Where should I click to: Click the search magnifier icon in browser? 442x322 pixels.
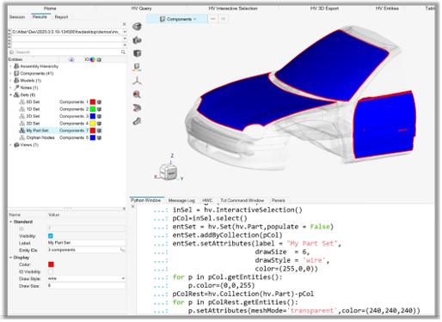123,52
